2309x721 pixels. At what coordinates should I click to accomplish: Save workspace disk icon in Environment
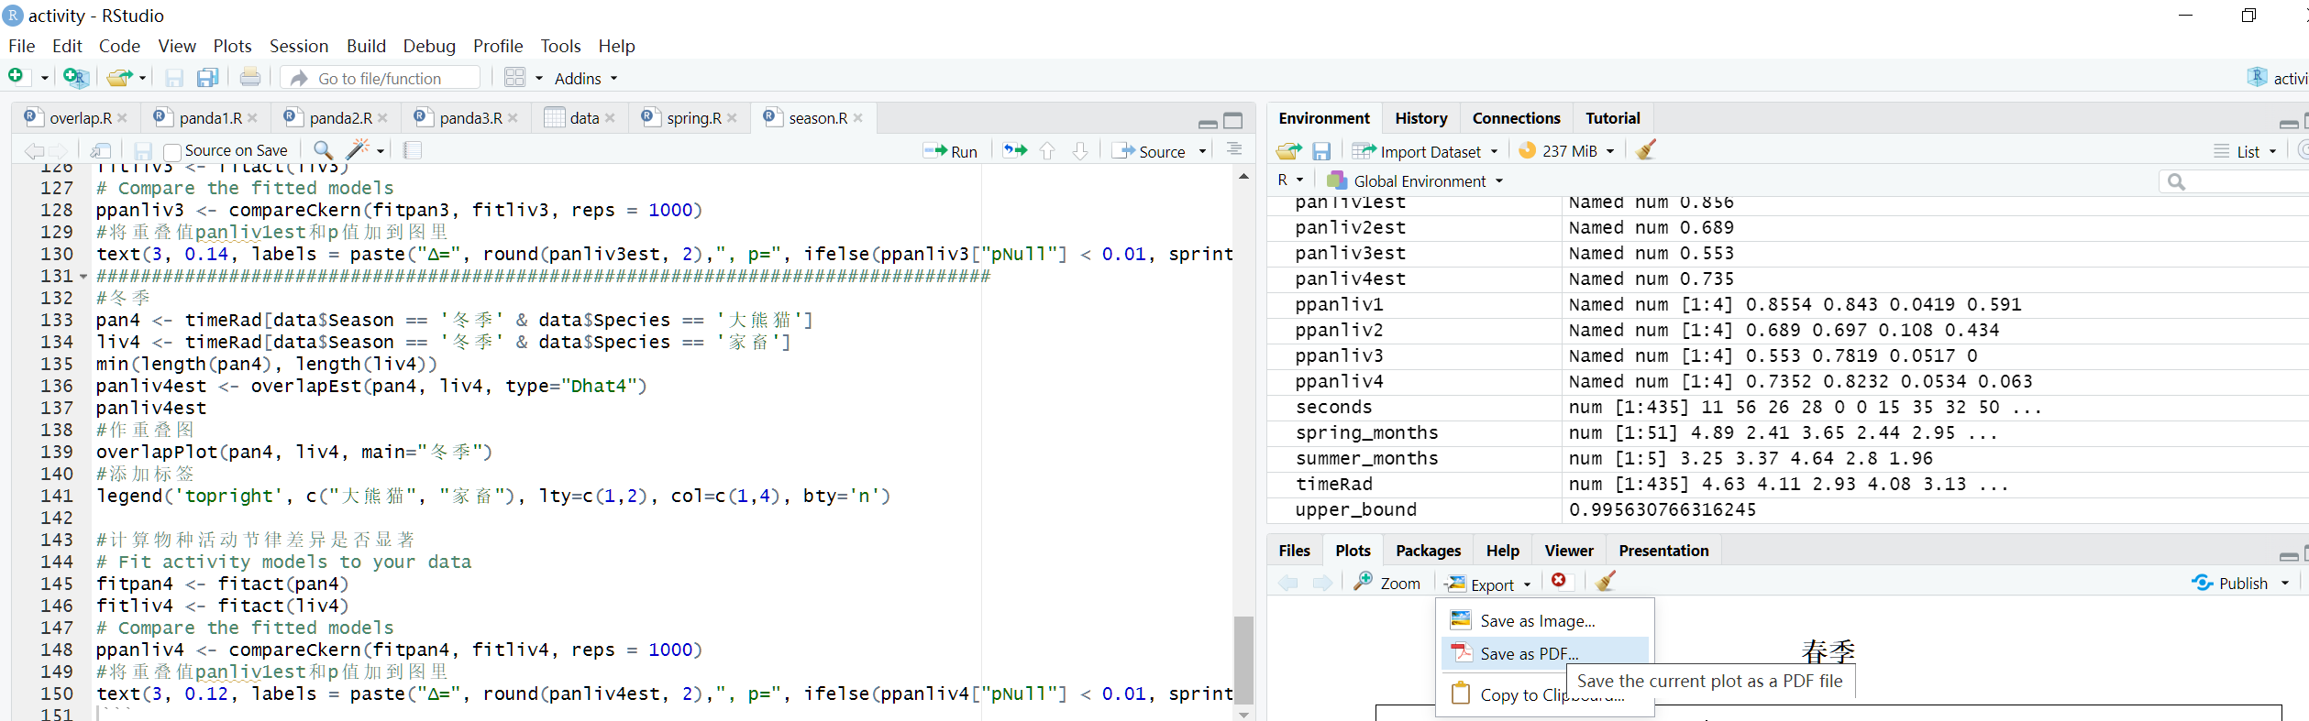point(1321,150)
